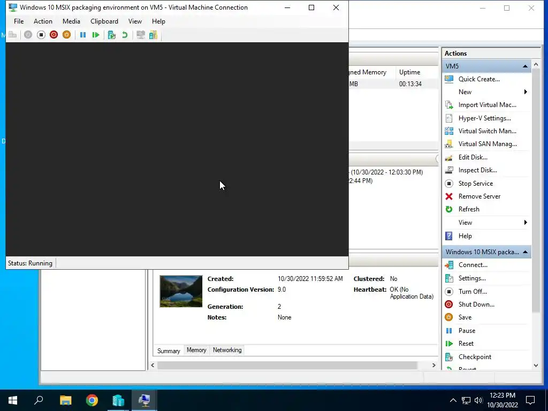Screen dimensions: 548x411
Task: Expand the New submenu arrow
Action: tap(526, 92)
